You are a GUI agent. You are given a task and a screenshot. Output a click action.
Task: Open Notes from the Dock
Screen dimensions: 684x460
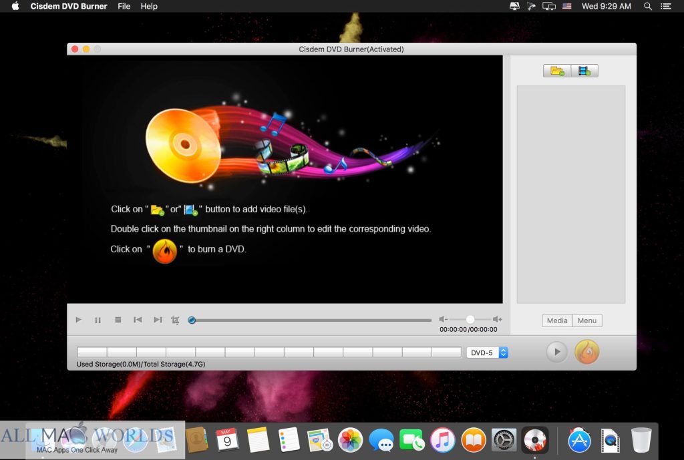tap(258, 439)
